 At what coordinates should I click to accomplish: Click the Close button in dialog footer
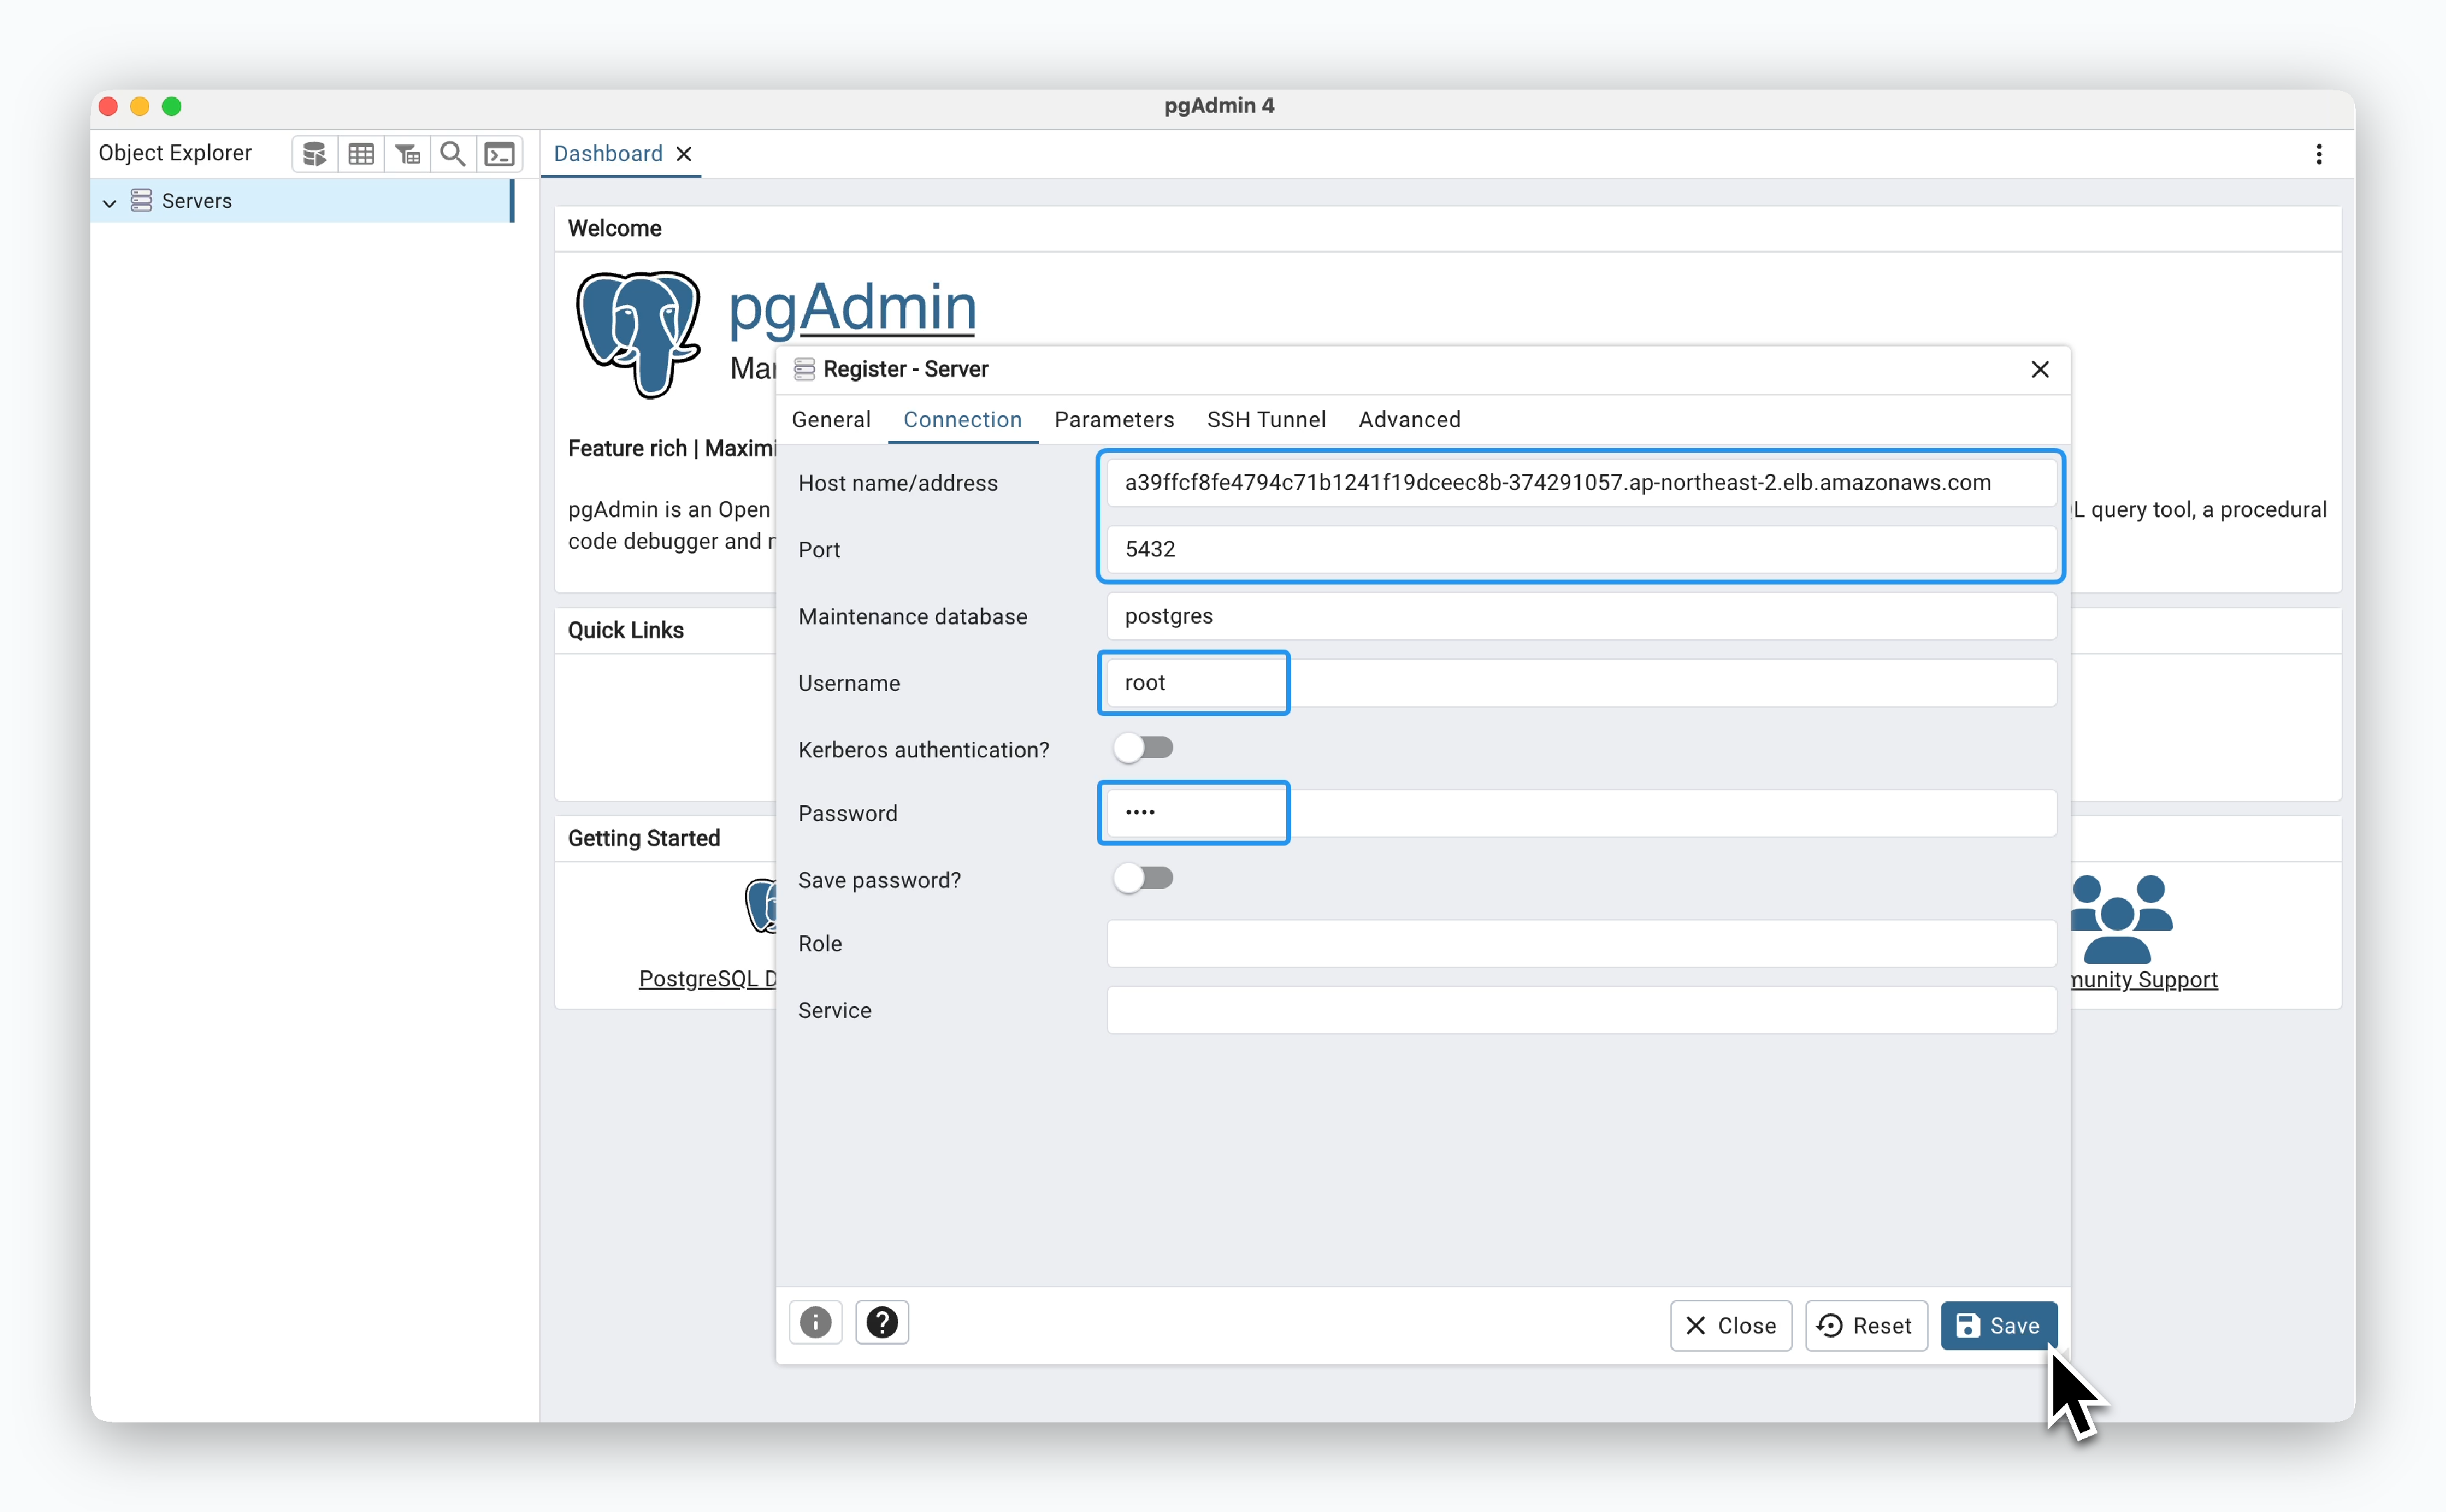point(1730,1325)
